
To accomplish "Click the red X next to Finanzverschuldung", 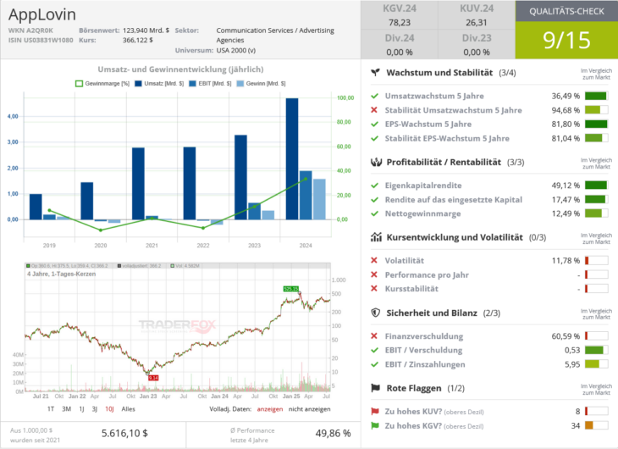I will [x=374, y=336].
